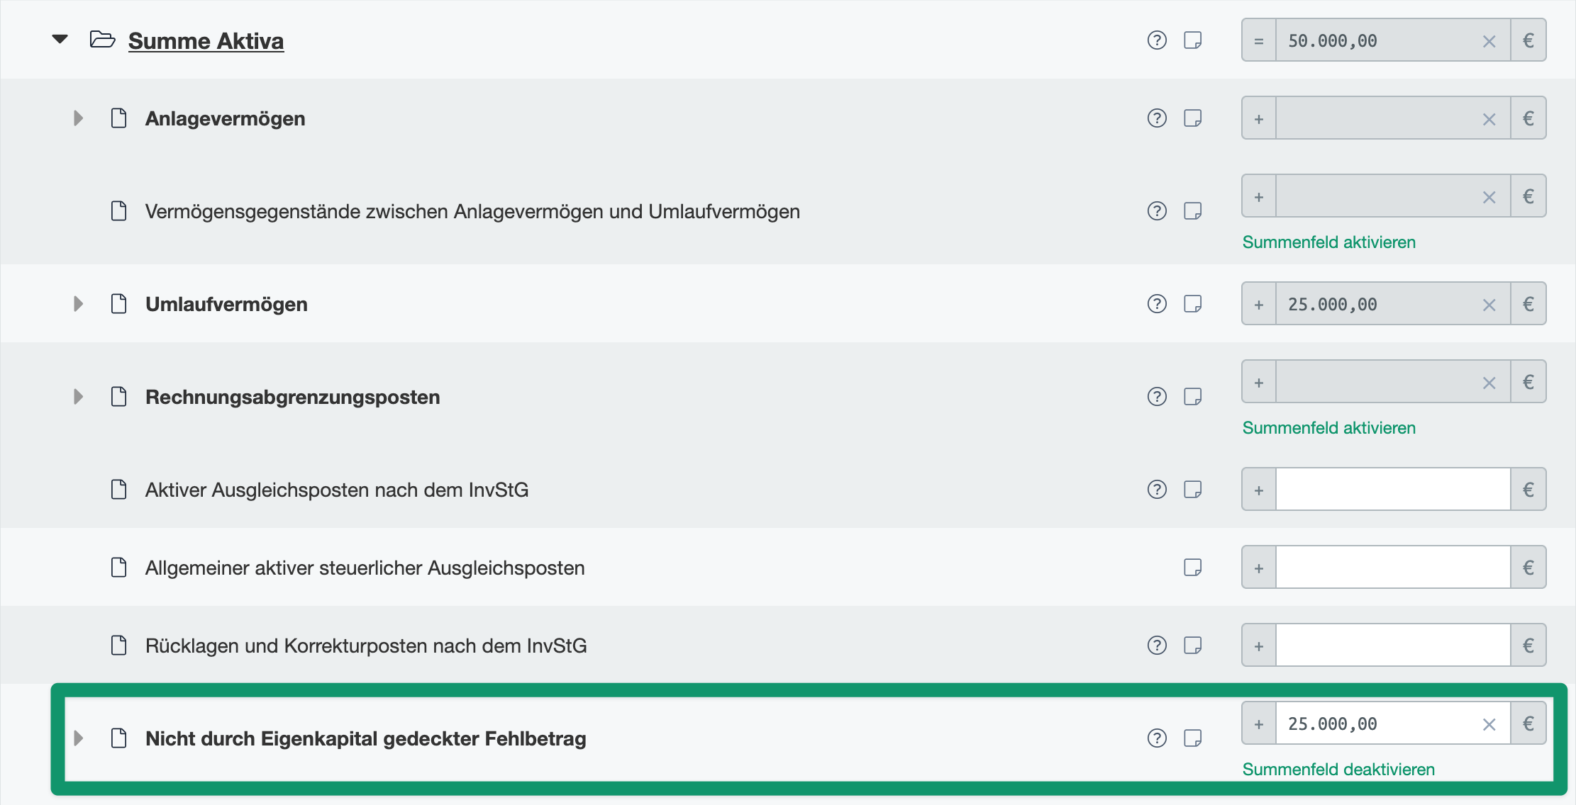The image size is (1576, 805).
Task: Add note to Rechnungsabgrenzungsposten row
Action: click(x=1193, y=397)
